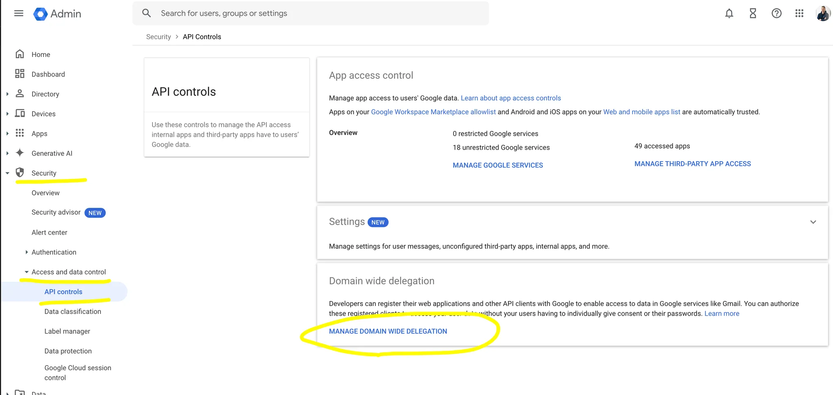The image size is (833, 395).
Task: Click the Home house icon in sidebar
Action: (20, 54)
